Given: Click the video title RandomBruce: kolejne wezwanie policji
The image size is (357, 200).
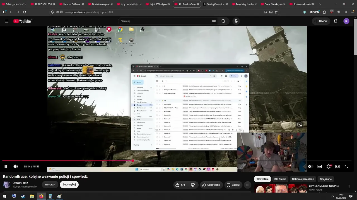Looking at the screenshot, I should click(x=45, y=177).
